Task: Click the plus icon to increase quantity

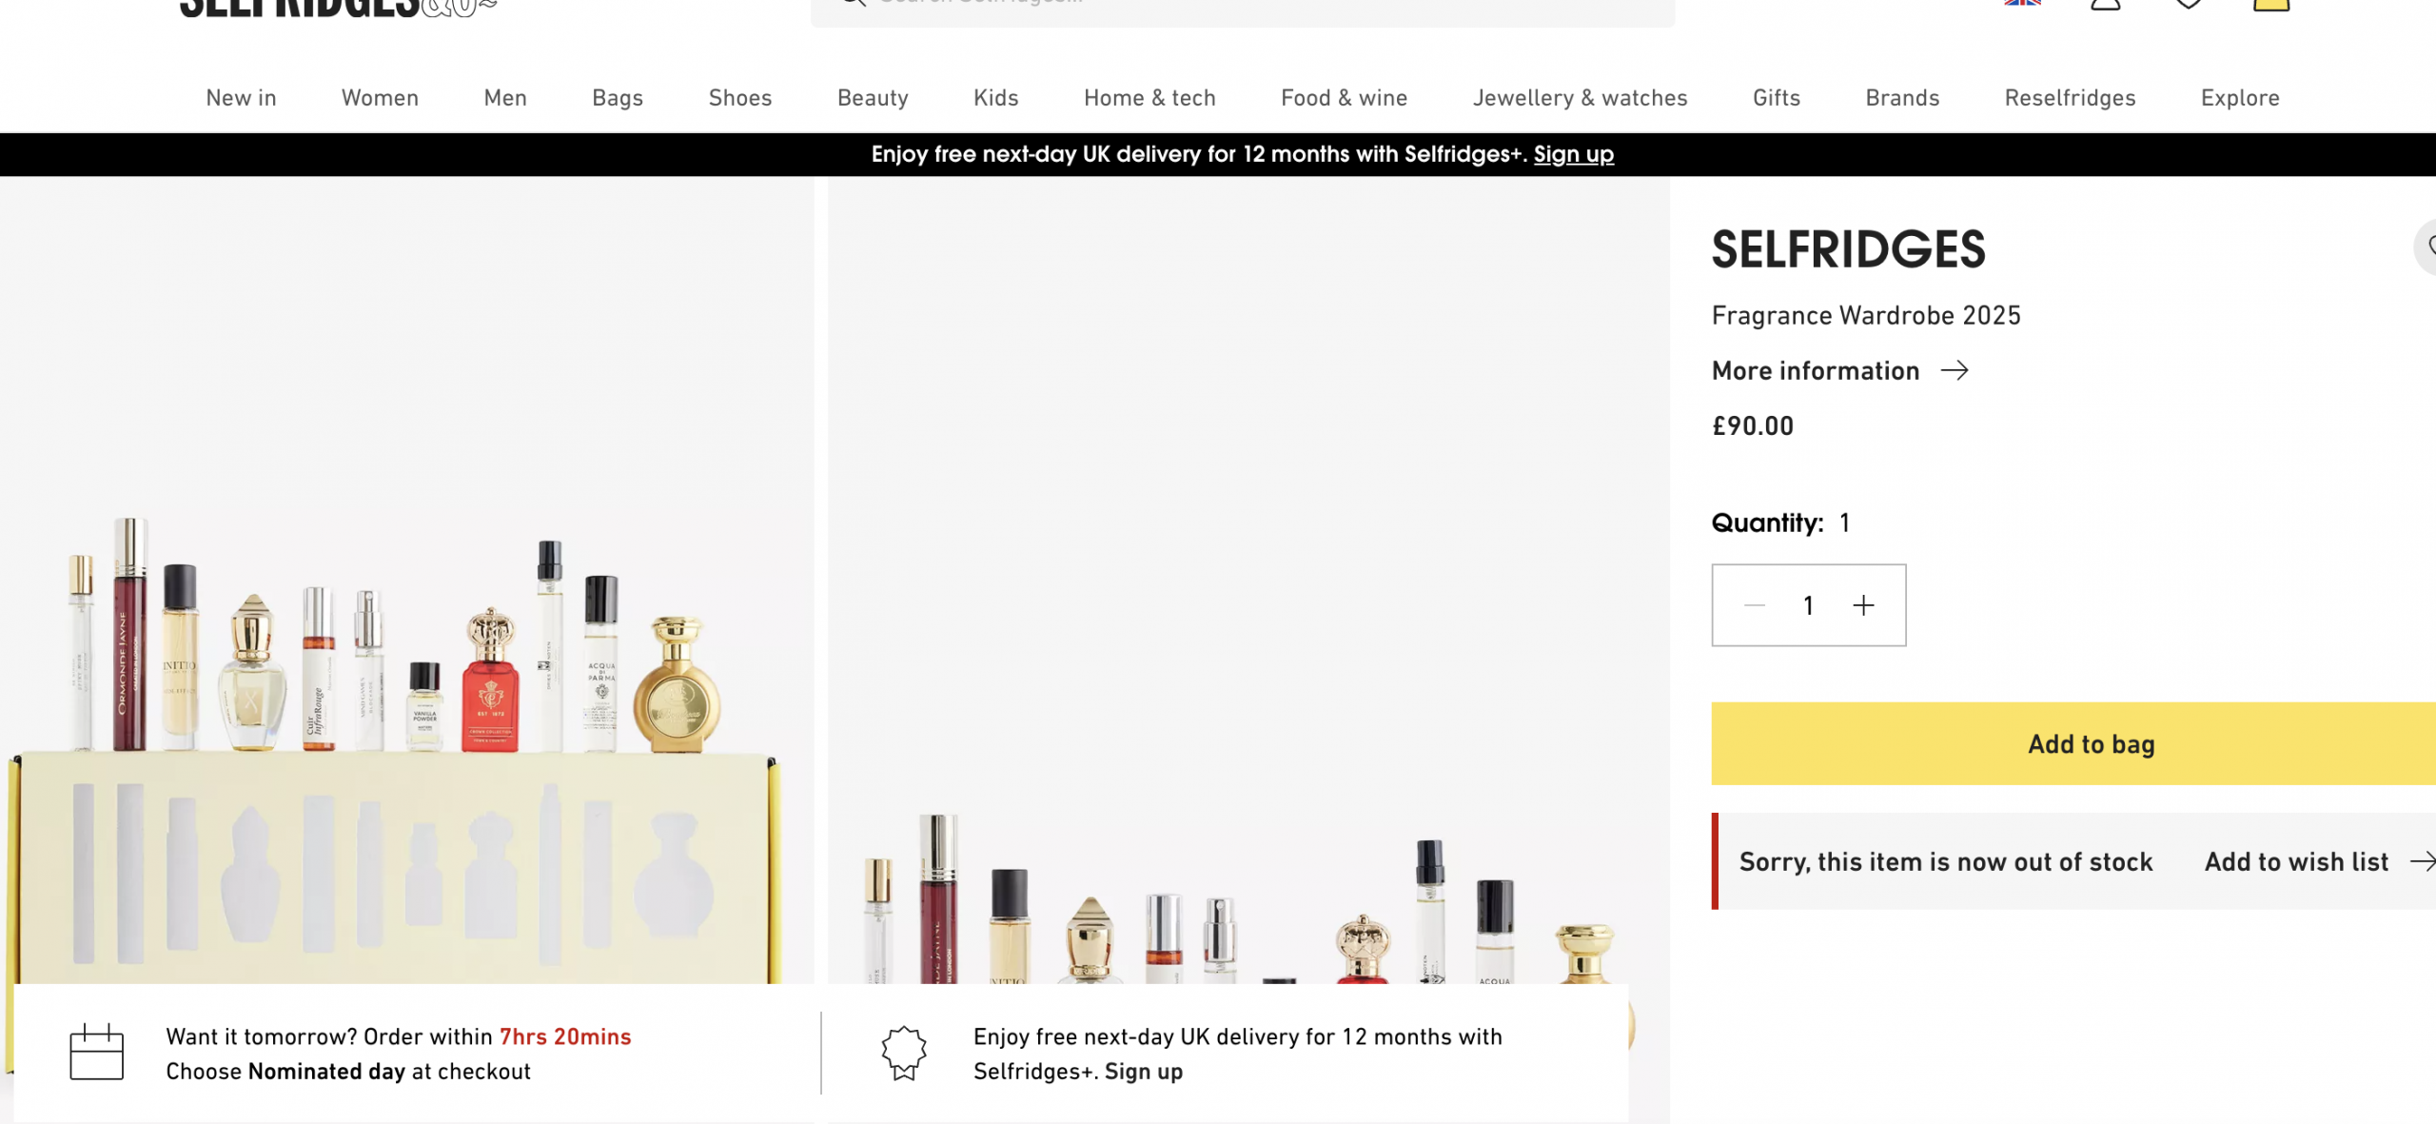Action: 1863,605
